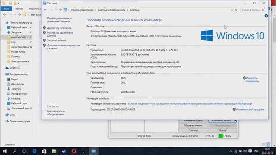
Task: Open Дополнительные параметры системы link
Action: [x=63, y=46]
